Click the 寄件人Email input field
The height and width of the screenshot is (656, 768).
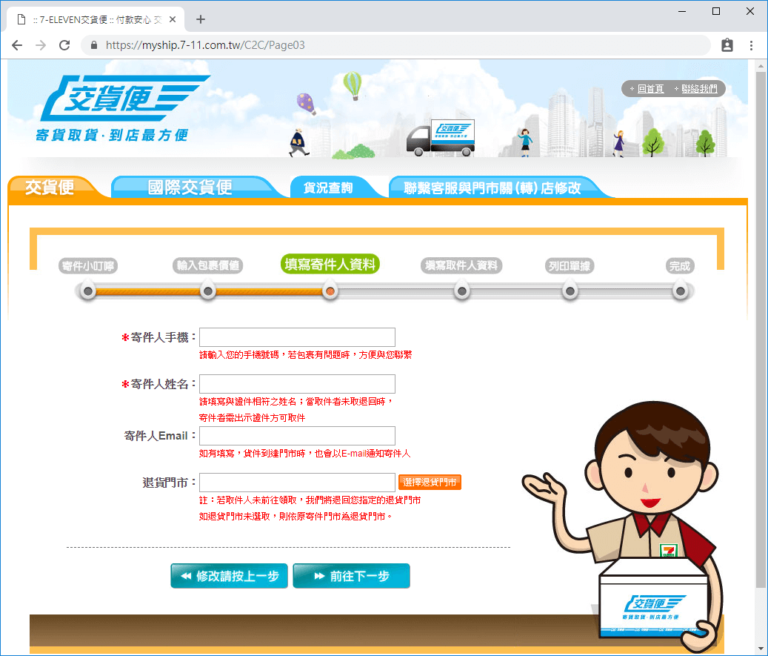pos(296,436)
